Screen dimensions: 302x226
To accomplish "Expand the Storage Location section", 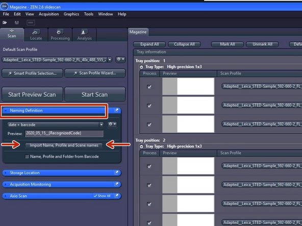I will pos(6,173).
